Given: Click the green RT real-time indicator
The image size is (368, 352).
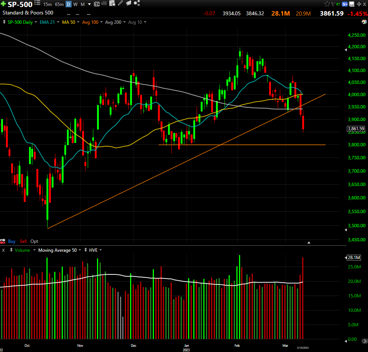Looking at the screenshot, I should tap(338, 4).
